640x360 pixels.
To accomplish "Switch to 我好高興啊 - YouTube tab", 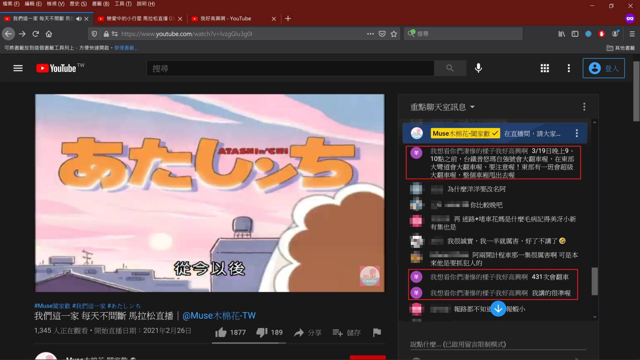I will (233, 19).
